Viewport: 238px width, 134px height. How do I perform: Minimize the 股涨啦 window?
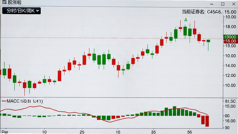coord(212,4)
